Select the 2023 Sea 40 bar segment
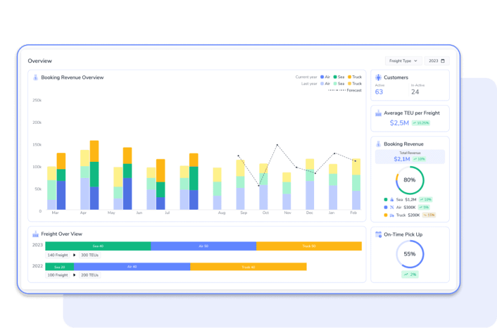Screen dimensions: 497x328 (x=98, y=246)
